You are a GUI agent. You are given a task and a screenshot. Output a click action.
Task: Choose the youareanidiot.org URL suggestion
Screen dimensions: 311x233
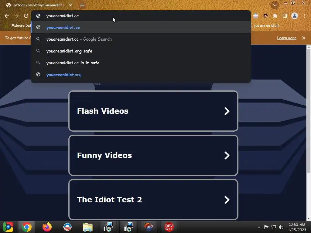[x=141, y=75]
